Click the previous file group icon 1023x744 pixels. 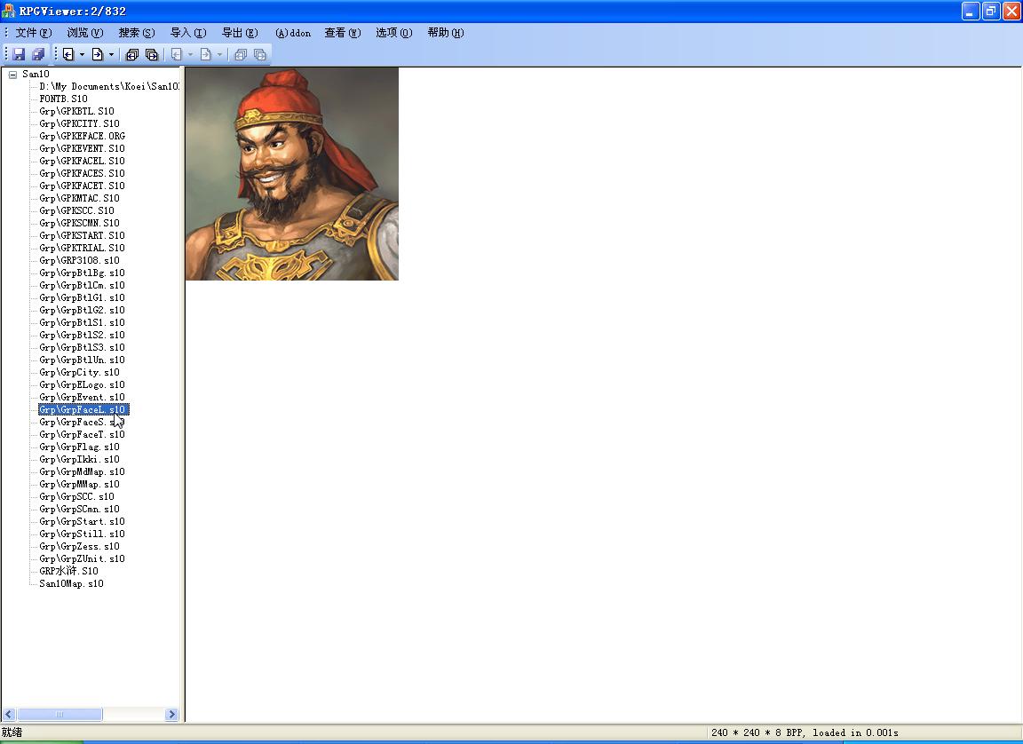(x=131, y=54)
